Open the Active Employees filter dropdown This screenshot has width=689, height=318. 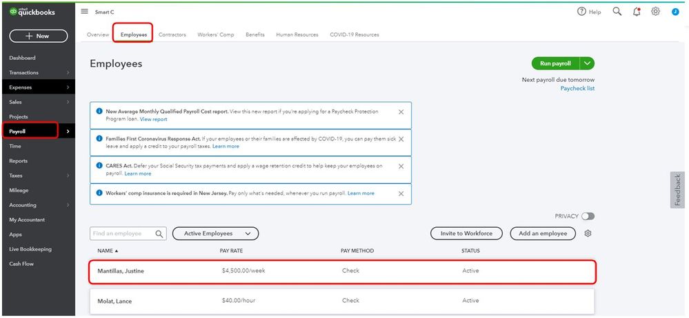pos(215,233)
